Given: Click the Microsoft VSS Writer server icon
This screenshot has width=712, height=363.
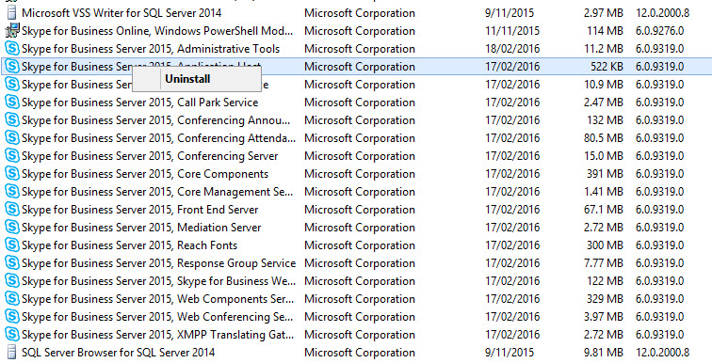Looking at the screenshot, I should 12,12.
